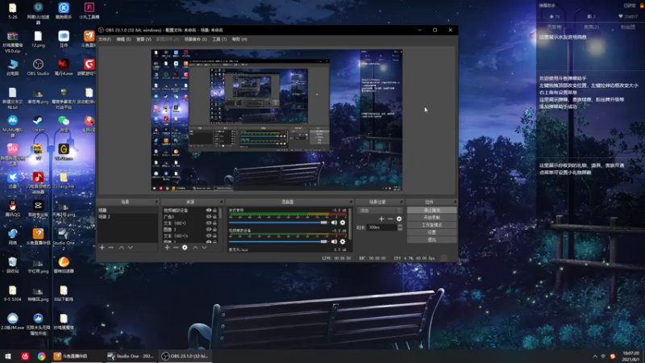Undock Mixer panel via header icon
645x363 pixels.
(351, 202)
